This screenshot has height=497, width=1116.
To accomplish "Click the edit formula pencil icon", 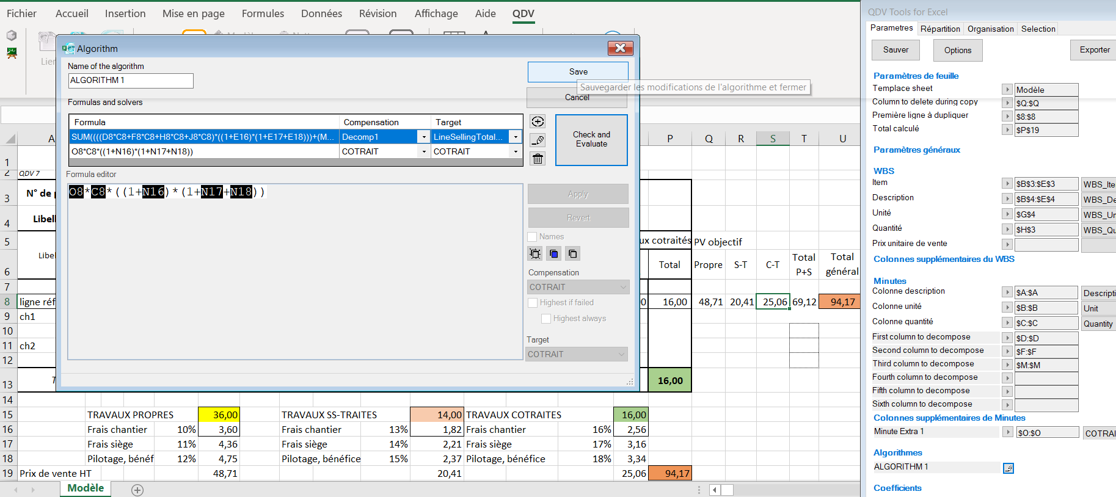I will coord(538,140).
